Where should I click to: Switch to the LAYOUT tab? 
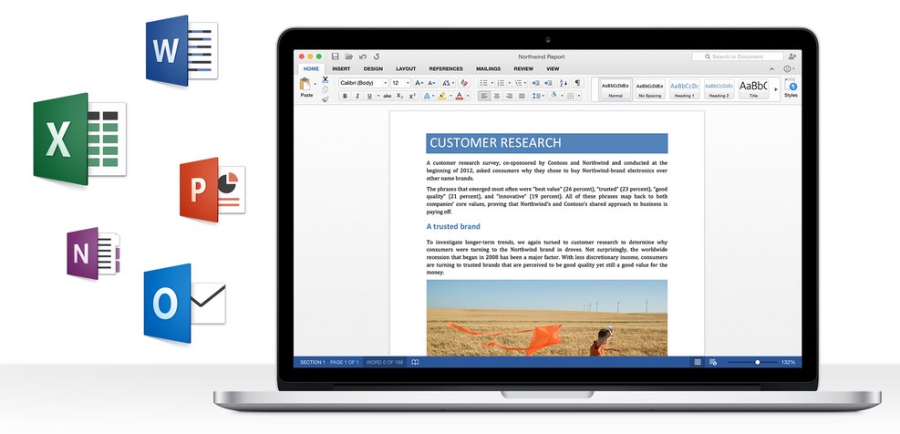click(406, 69)
